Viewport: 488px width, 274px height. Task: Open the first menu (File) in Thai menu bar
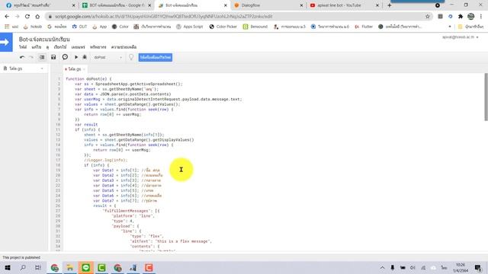[x=23, y=47]
